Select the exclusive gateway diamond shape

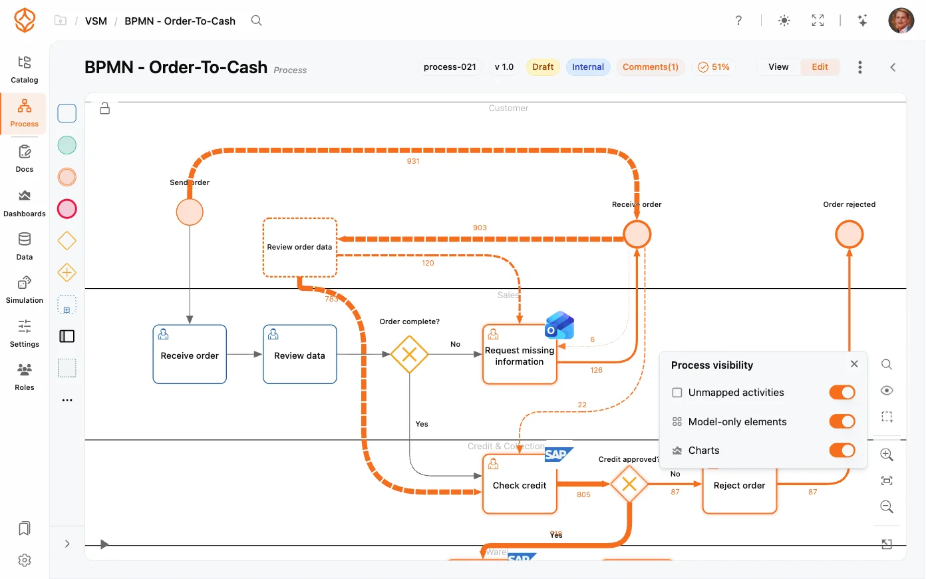(x=67, y=240)
